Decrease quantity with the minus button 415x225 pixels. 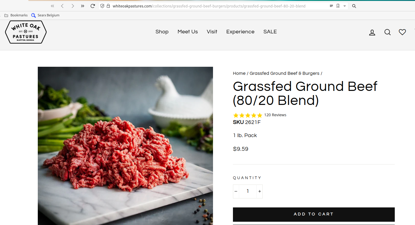pos(236,191)
